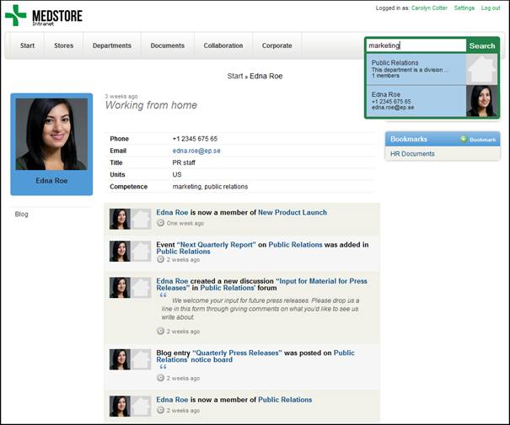Click house icon beside Next Quarterly Report event

(x=141, y=251)
